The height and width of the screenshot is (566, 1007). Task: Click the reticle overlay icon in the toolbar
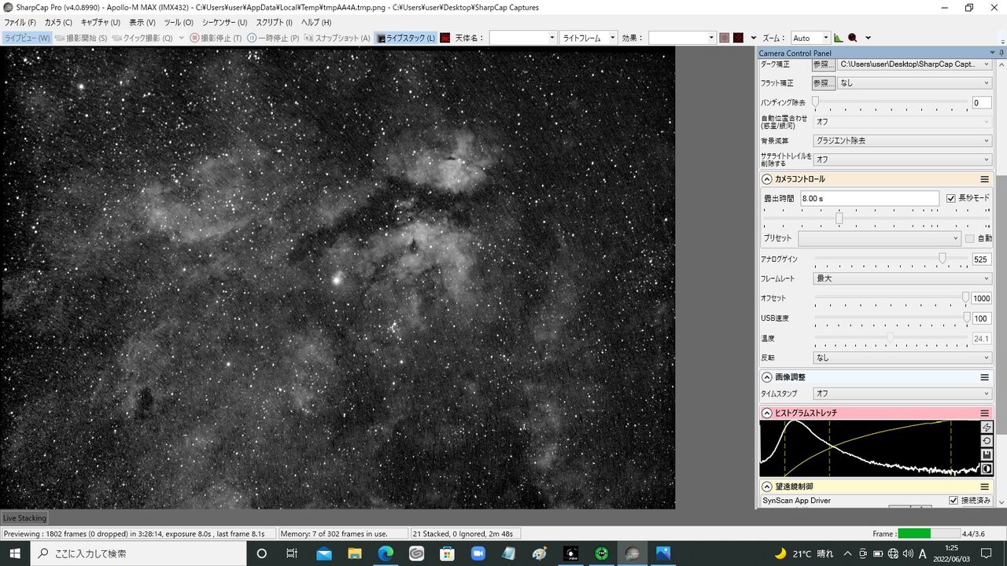[x=725, y=38]
